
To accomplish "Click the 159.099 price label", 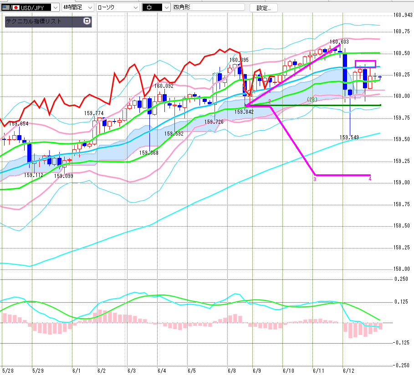I will tap(64, 176).
